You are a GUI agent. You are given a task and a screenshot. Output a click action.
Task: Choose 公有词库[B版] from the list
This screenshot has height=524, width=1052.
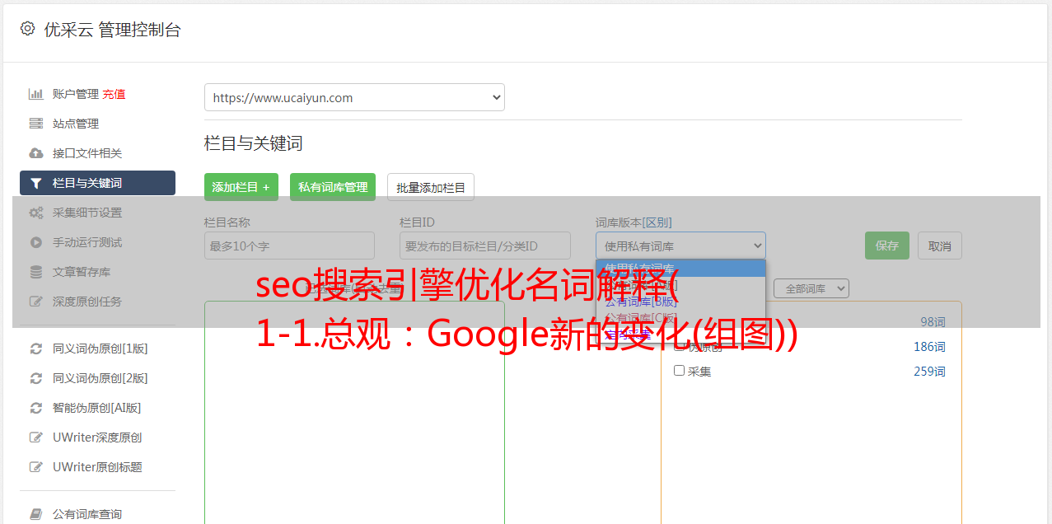coord(642,301)
